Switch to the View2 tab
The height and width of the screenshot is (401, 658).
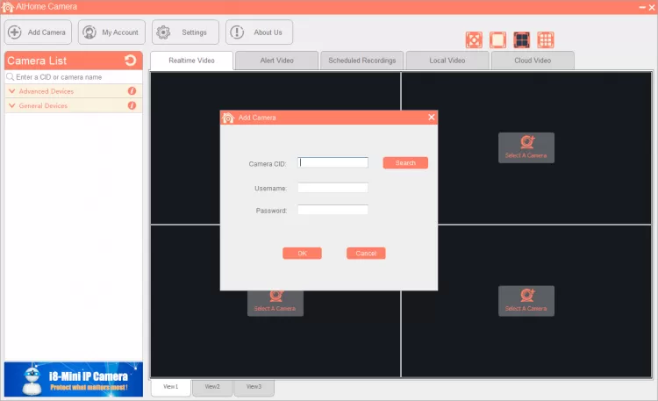(212, 387)
